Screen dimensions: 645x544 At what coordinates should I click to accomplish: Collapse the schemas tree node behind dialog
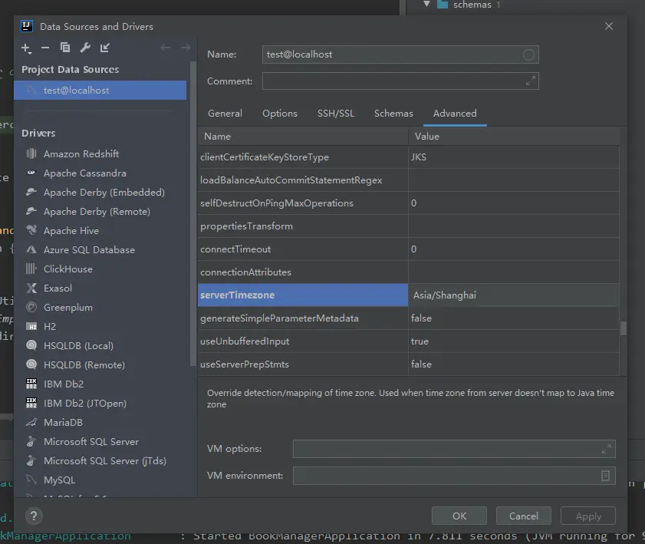point(427,5)
